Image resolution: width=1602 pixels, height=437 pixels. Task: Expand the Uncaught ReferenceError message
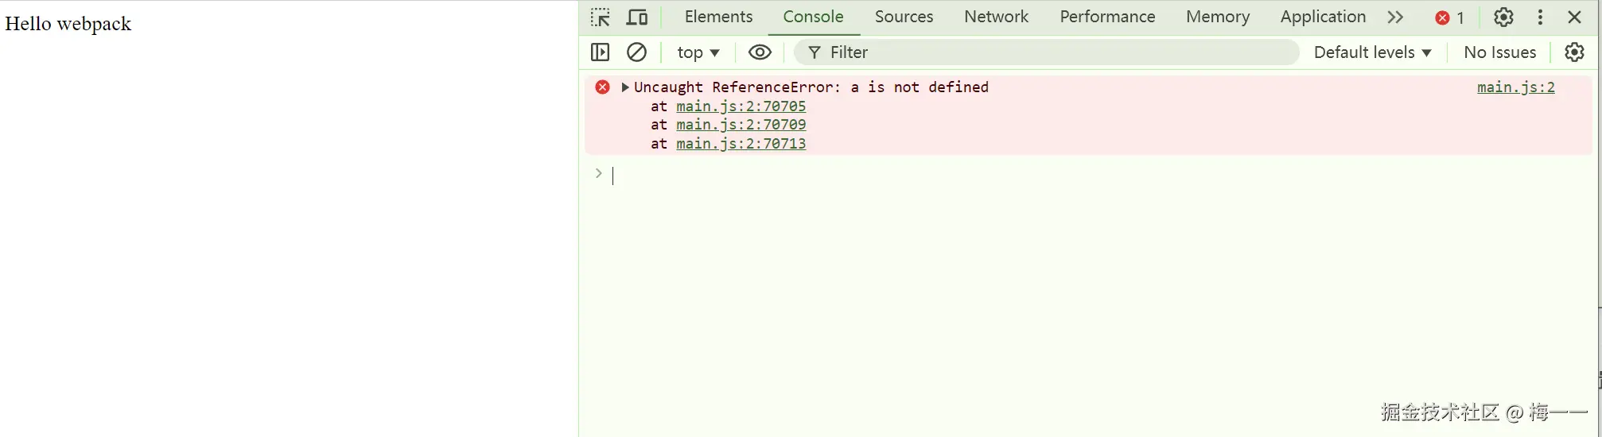(x=625, y=87)
